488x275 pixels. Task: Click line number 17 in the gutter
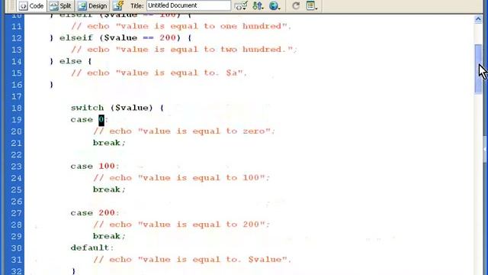(17, 97)
